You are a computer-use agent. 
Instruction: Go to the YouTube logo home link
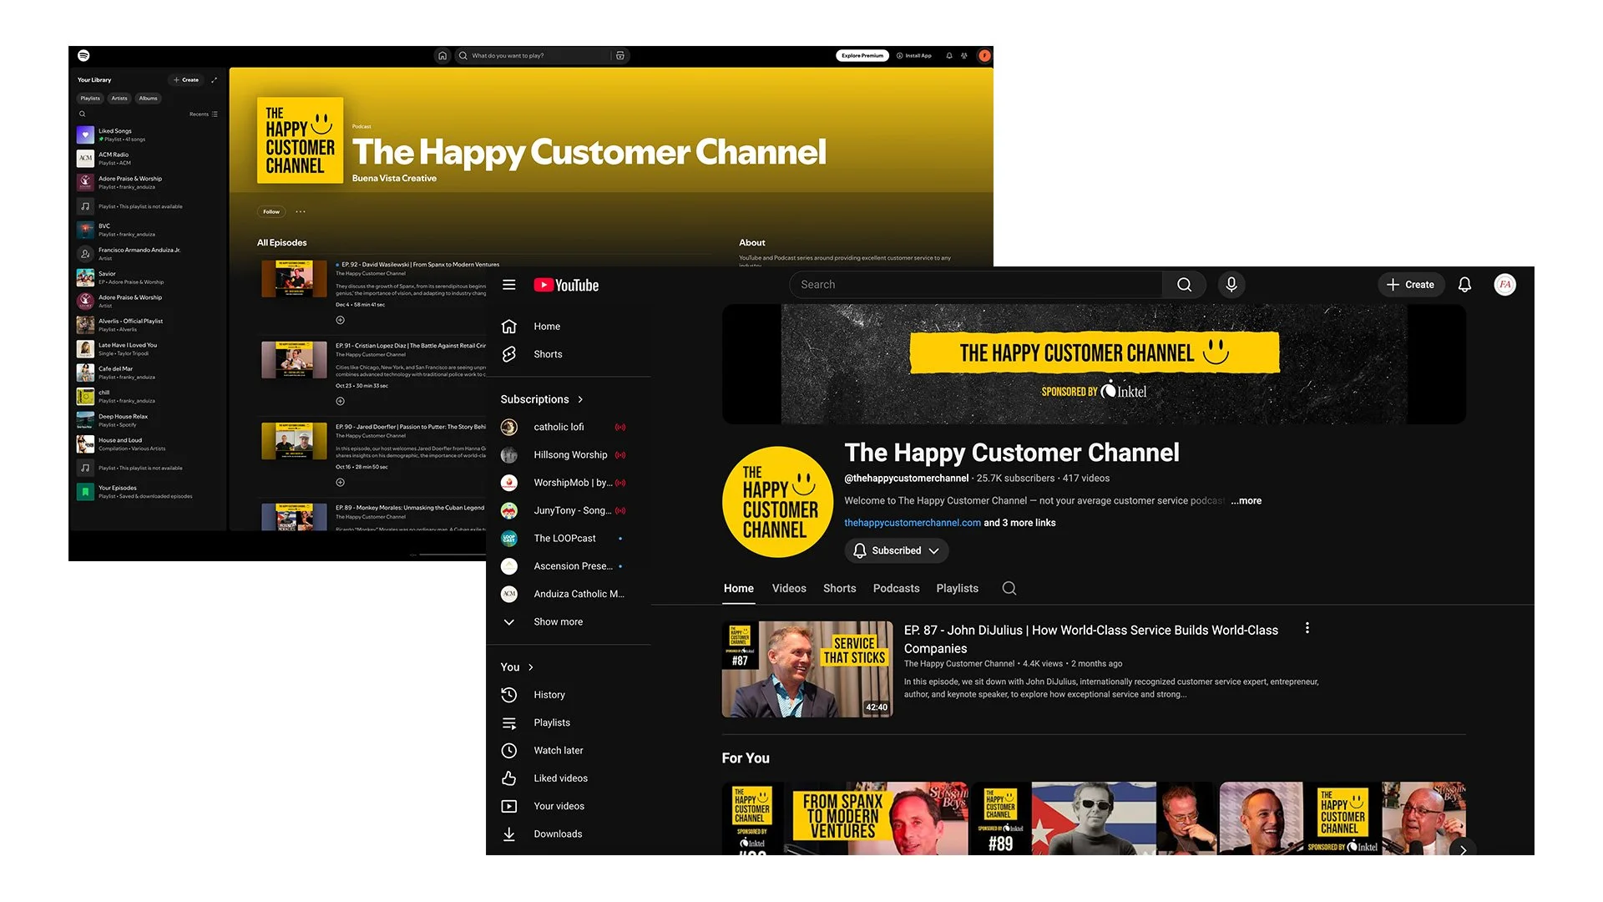pyautogui.click(x=566, y=285)
